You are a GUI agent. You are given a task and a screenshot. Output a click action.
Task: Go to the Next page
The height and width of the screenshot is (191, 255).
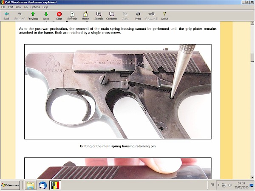coord(46,16)
